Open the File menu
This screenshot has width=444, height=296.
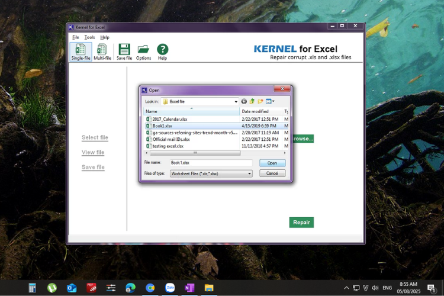(76, 37)
